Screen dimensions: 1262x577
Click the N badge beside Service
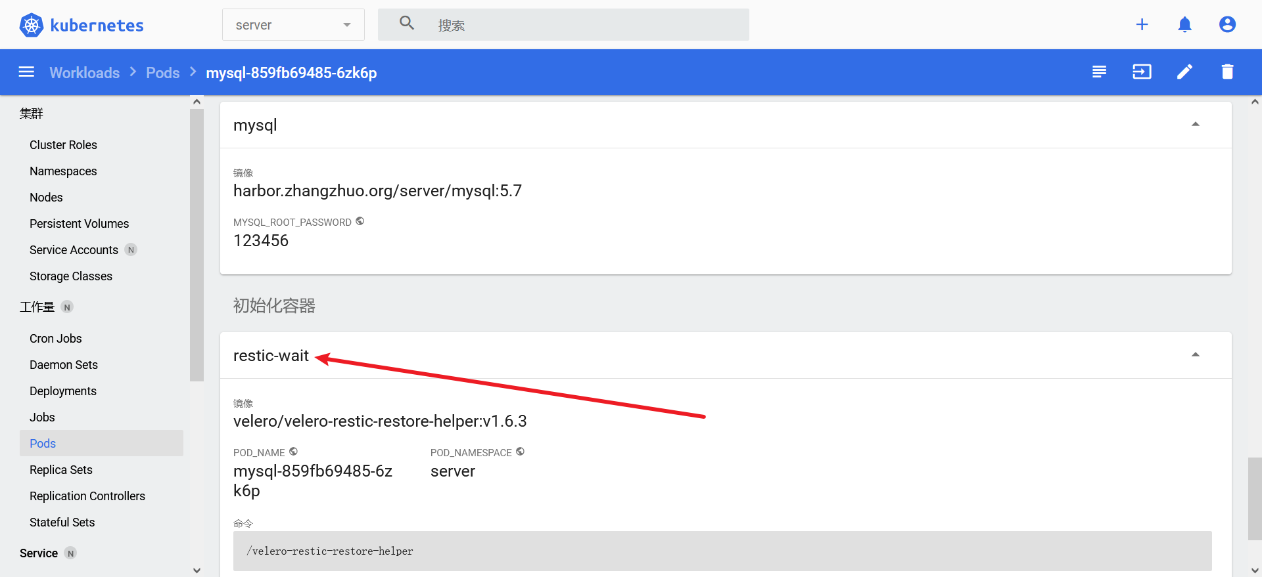coord(70,553)
